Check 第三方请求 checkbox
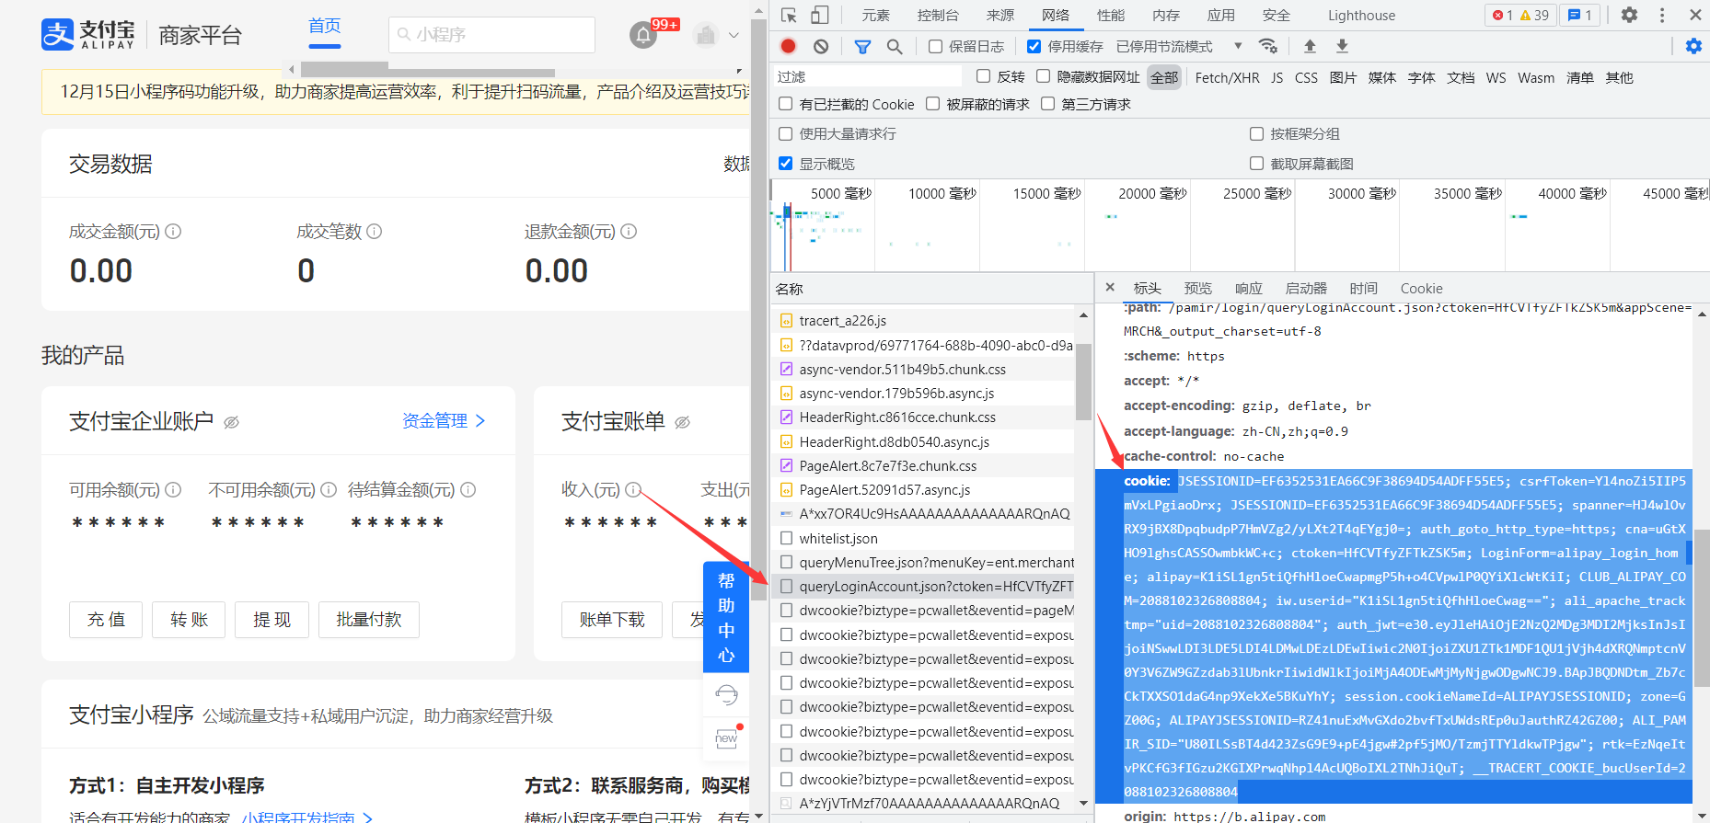The height and width of the screenshot is (823, 1710). click(1048, 104)
